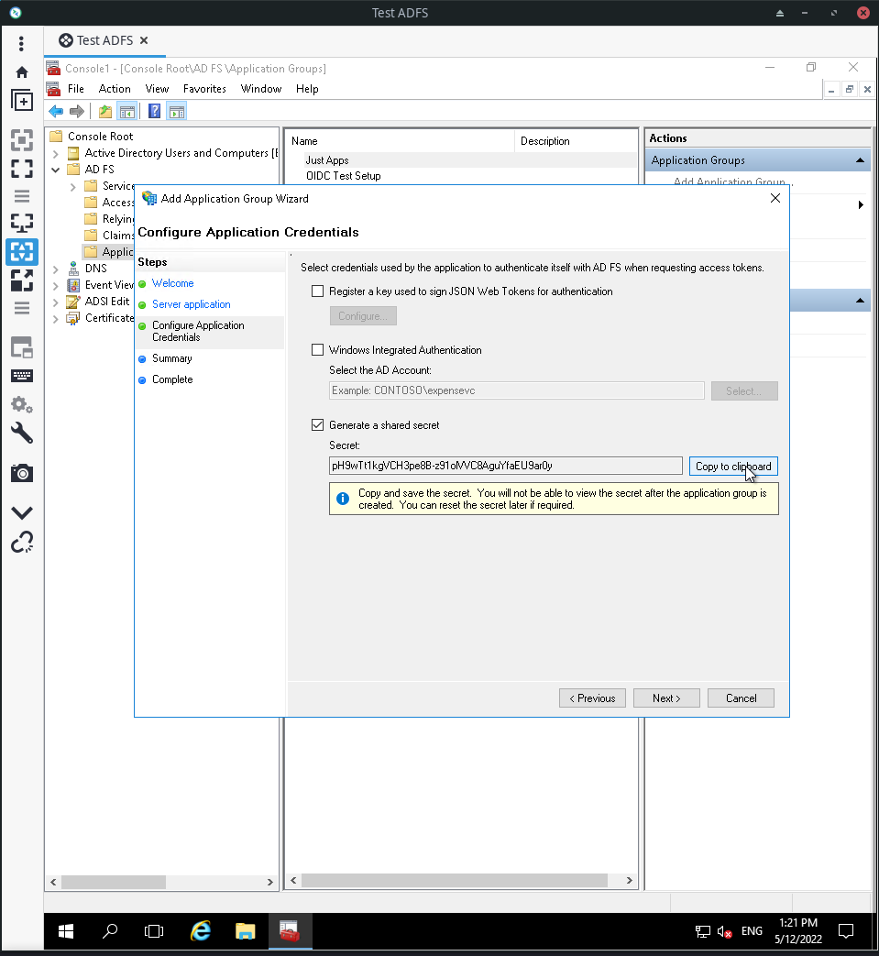Click the blue Help question mark toolbar icon
879x956 pixels.
[x=154, y=111]
